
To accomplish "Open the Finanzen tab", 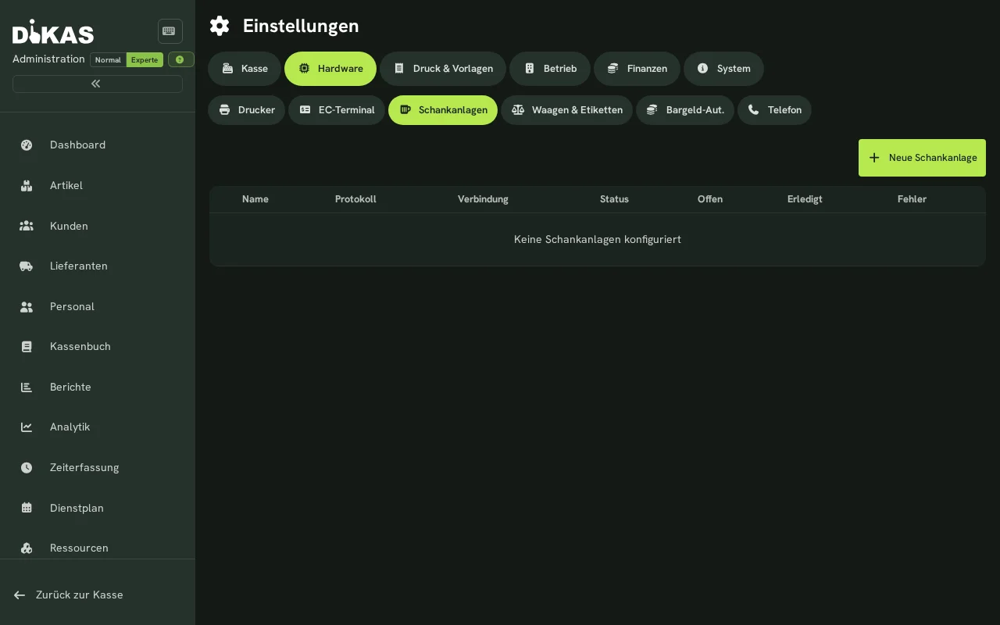I will [x=637, y=69].
